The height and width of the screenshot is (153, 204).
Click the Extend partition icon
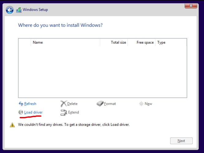click(x=64, y=112)
